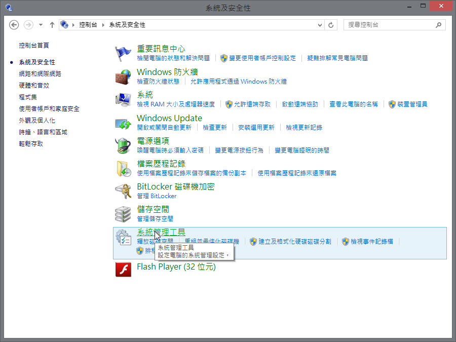The image size is (456, 342).
Task: Open 控制台首頁 in the sidebar
Action: click(34, 46)
